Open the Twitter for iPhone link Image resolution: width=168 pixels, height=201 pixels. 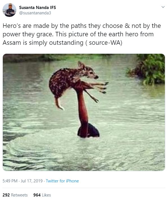point(62,181)
